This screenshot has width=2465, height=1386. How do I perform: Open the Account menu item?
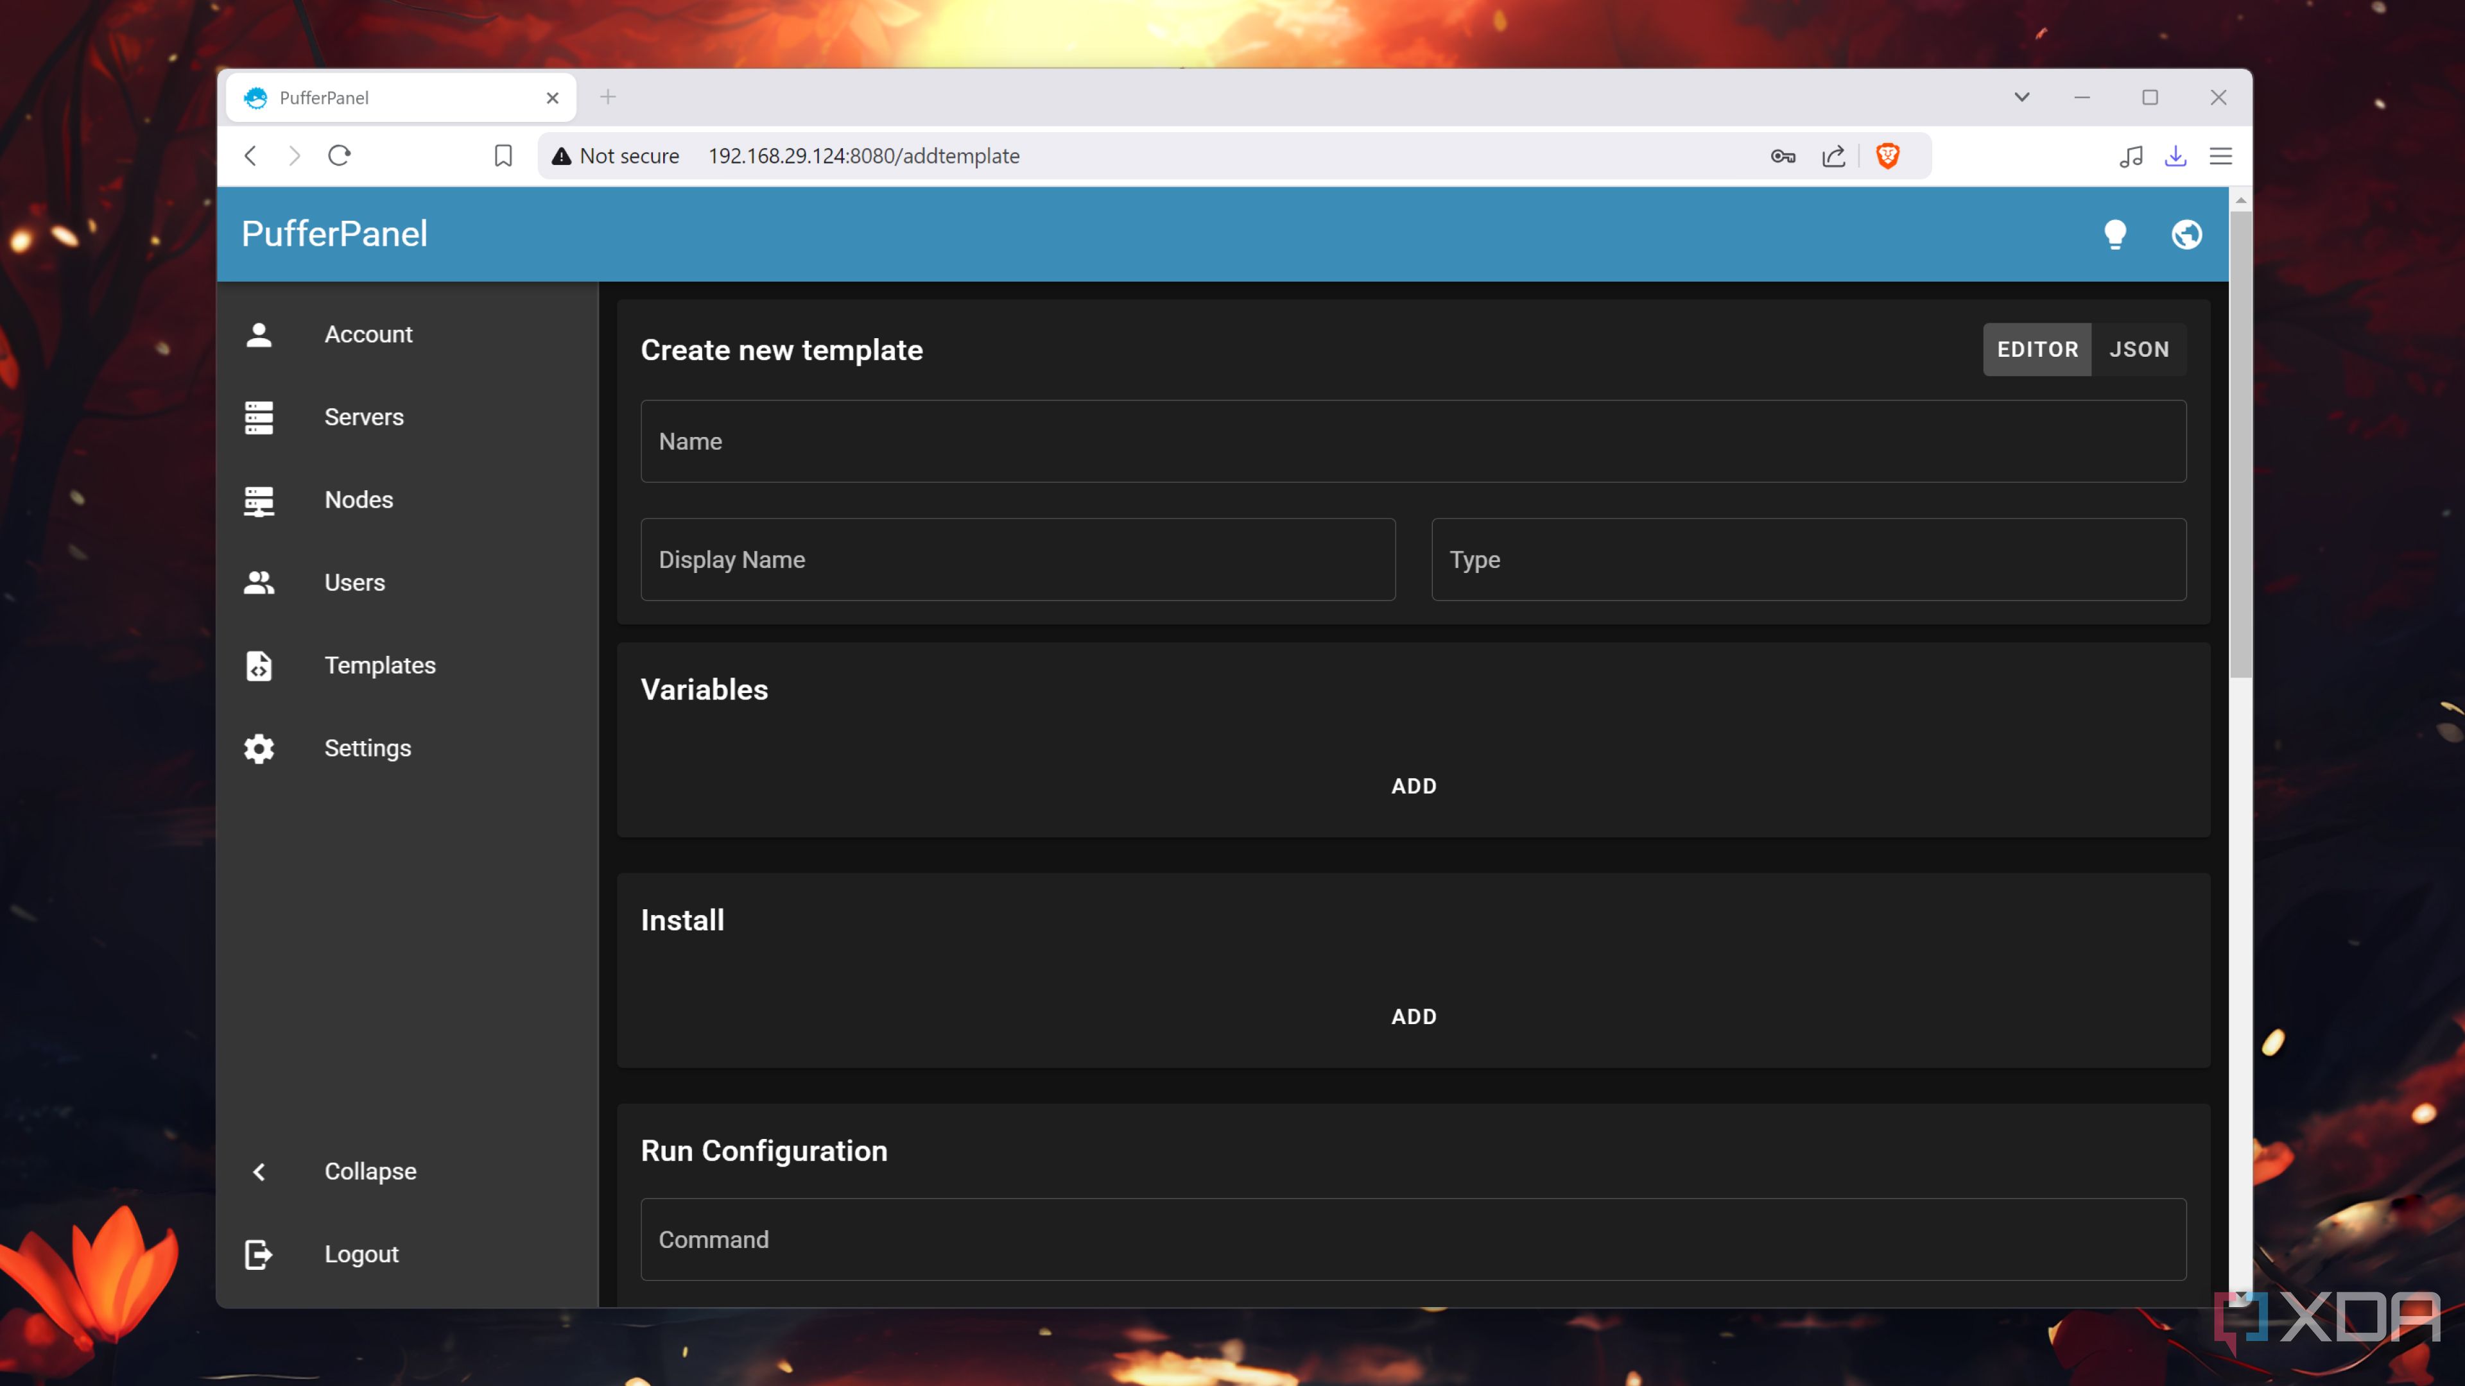tap(407, 335)
